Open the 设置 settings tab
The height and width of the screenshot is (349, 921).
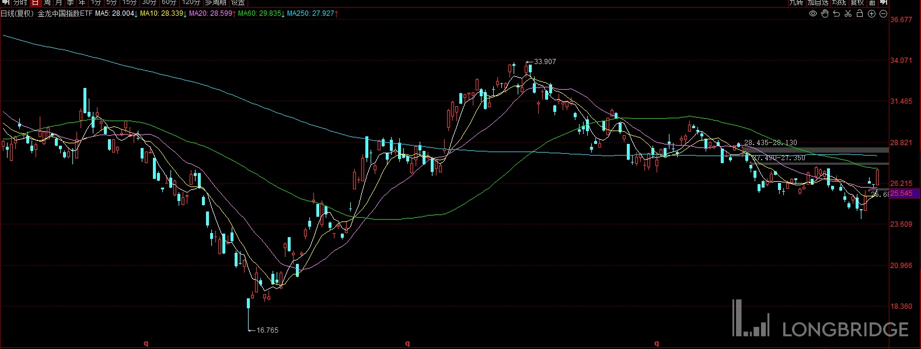tap(238, 2)
